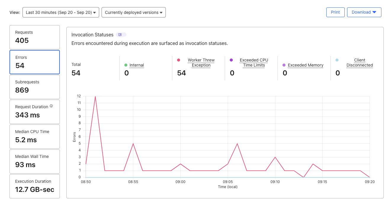The width and height of the screenshot is (390, 207).
Task: Switch to the Subrequests metric card
Action: [x=35, y=87]
